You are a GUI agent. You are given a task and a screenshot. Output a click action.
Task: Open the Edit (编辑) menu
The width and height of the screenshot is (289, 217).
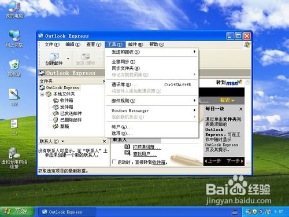pyautogui.click(x=73, y=45)
